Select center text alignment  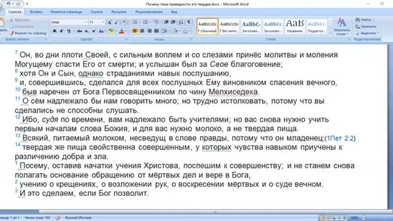pyautogui.click(x=142, y=31)
